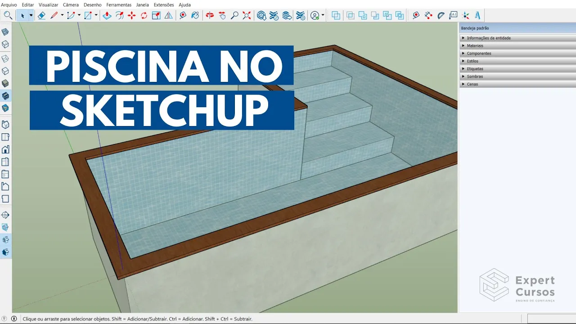The image size is (576, 324).
Task: Open the Extensões menu
Action: click(x=164, y=5)
